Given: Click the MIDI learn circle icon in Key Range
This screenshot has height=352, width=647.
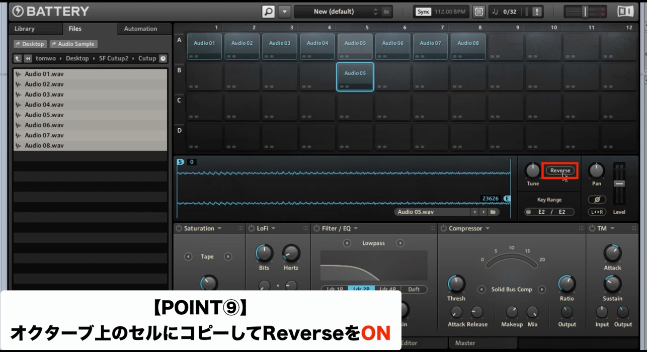Looking at the screenshot, I should 528,212.
